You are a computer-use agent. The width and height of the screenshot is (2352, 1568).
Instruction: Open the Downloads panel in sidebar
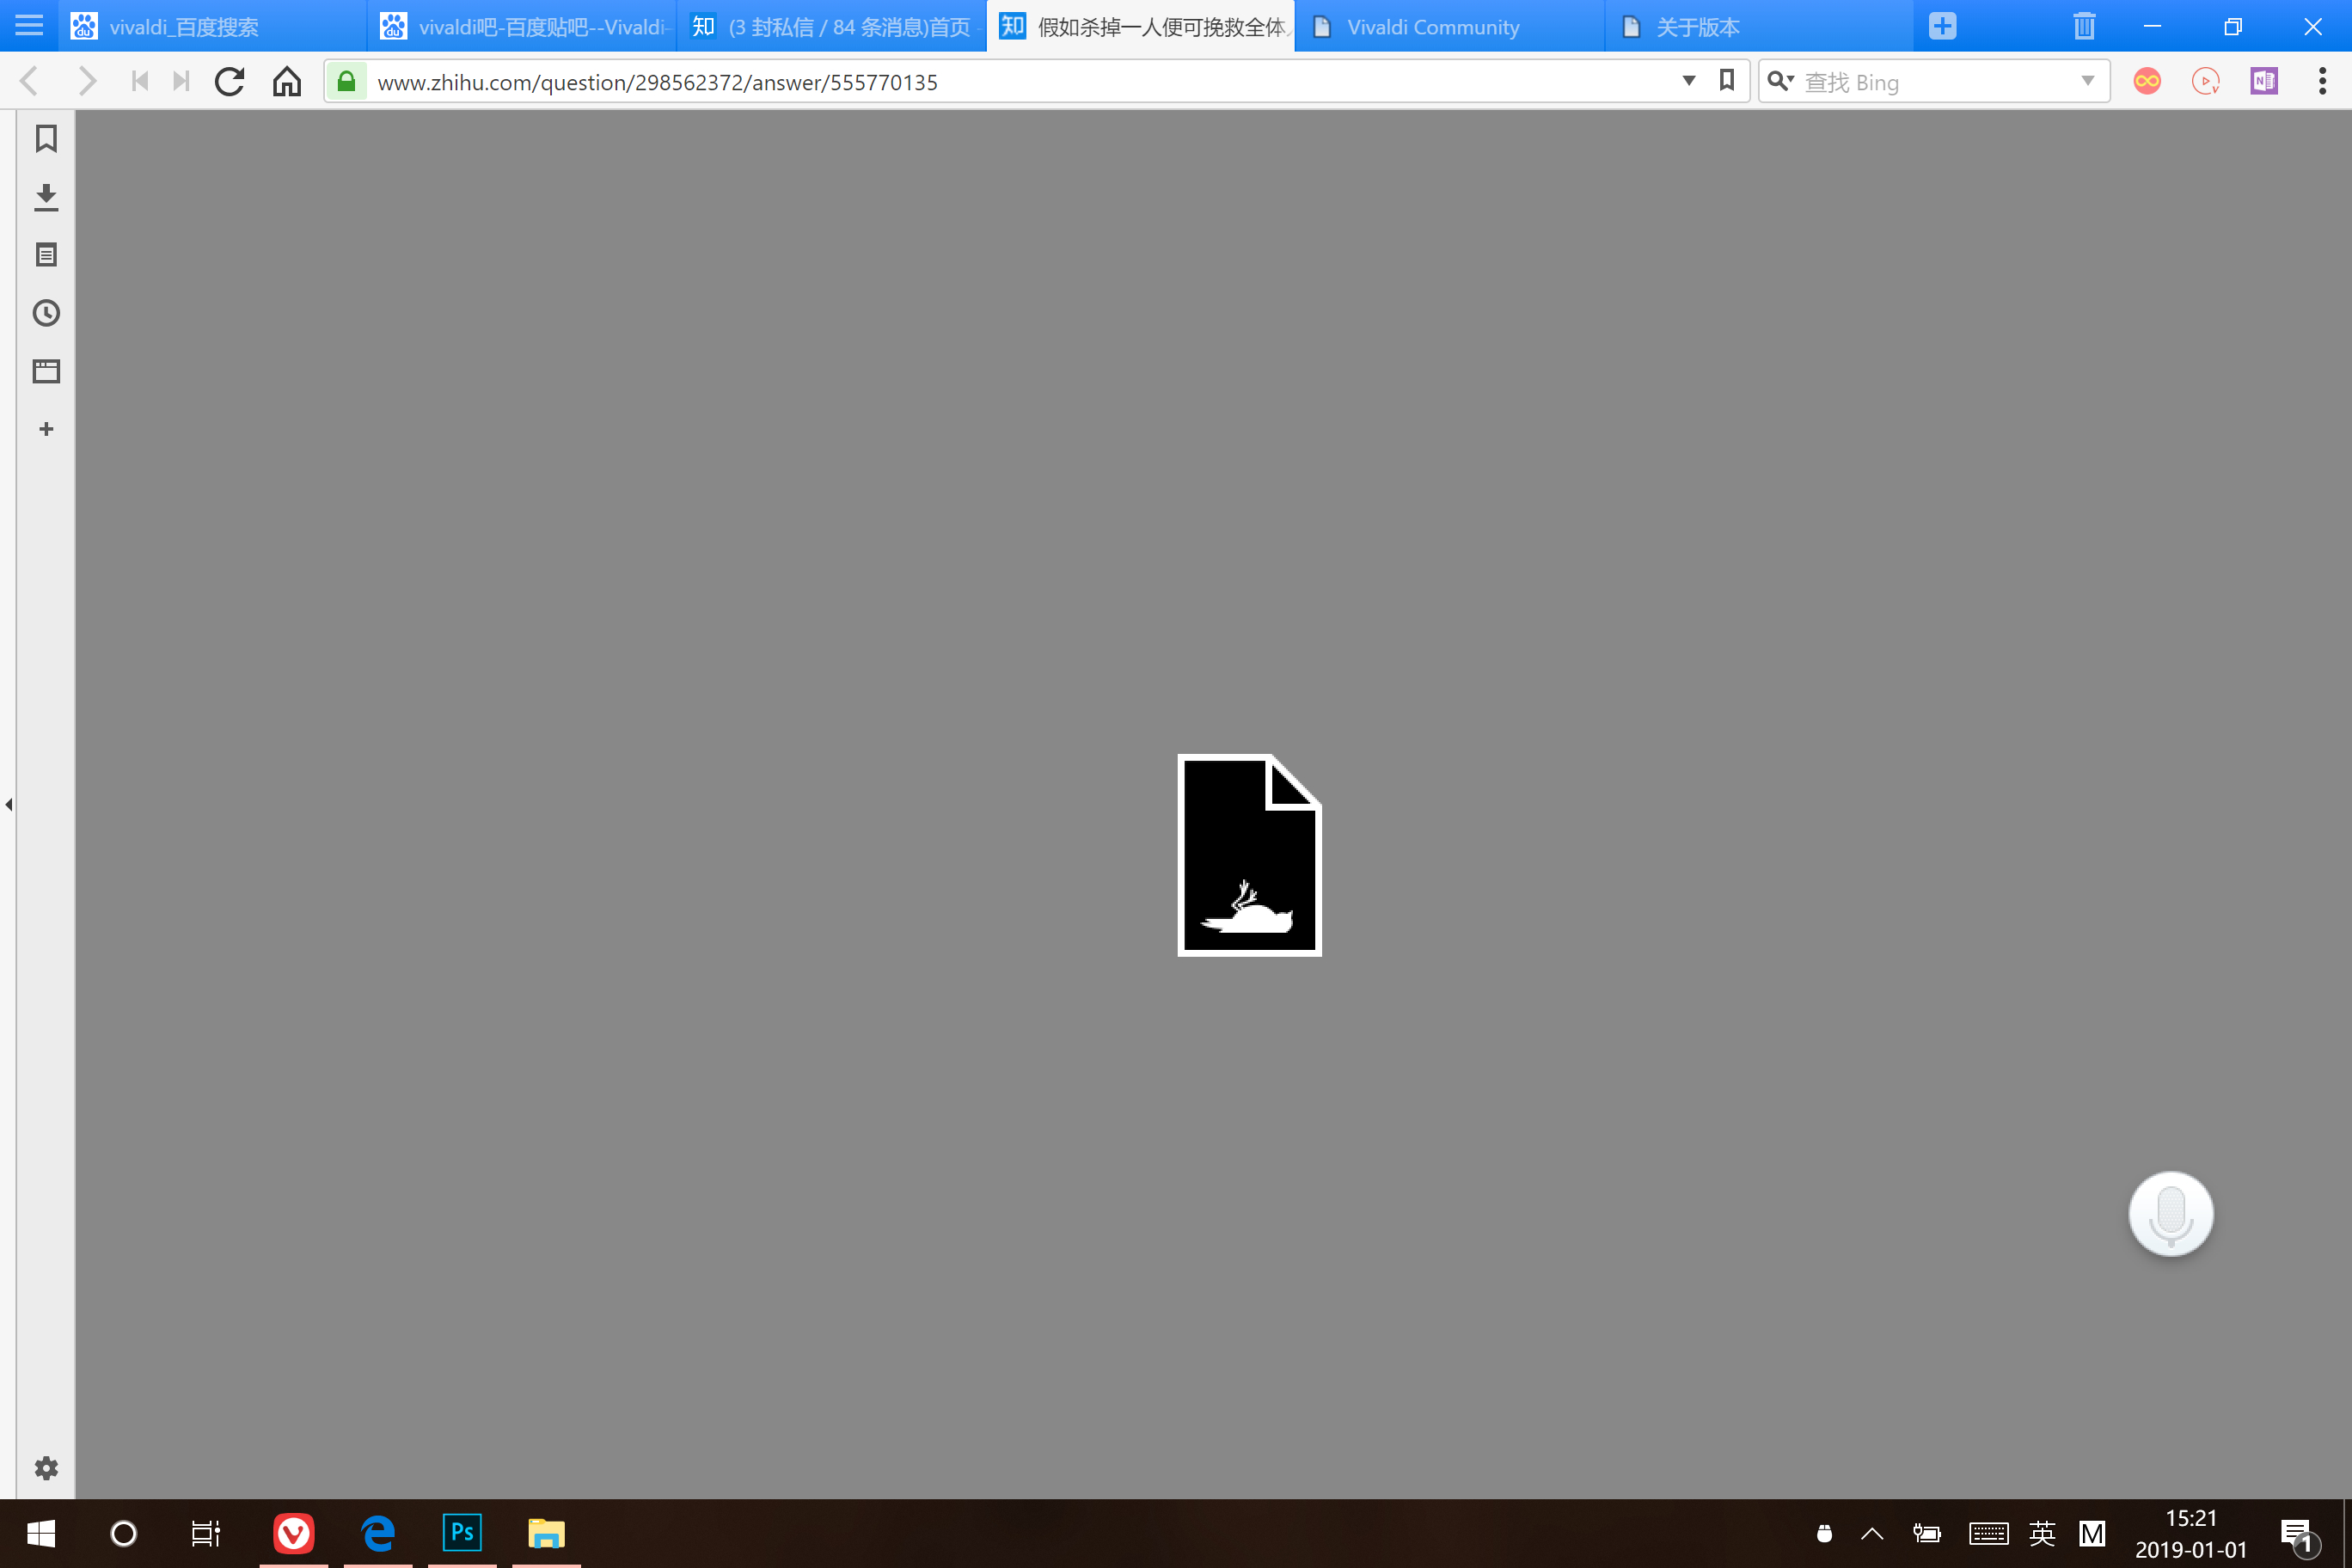click(x=46, y=197)
